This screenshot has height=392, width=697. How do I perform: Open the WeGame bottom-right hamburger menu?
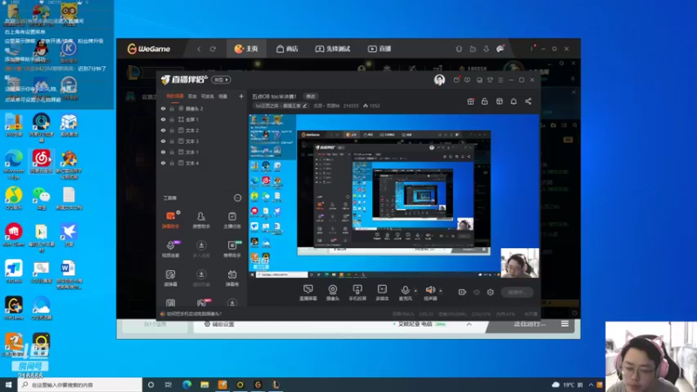[565, 324]
